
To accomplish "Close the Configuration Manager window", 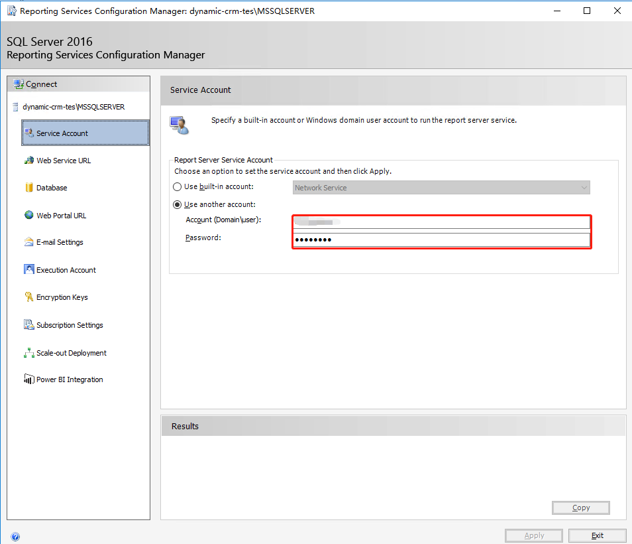I will tap(617, 11).
